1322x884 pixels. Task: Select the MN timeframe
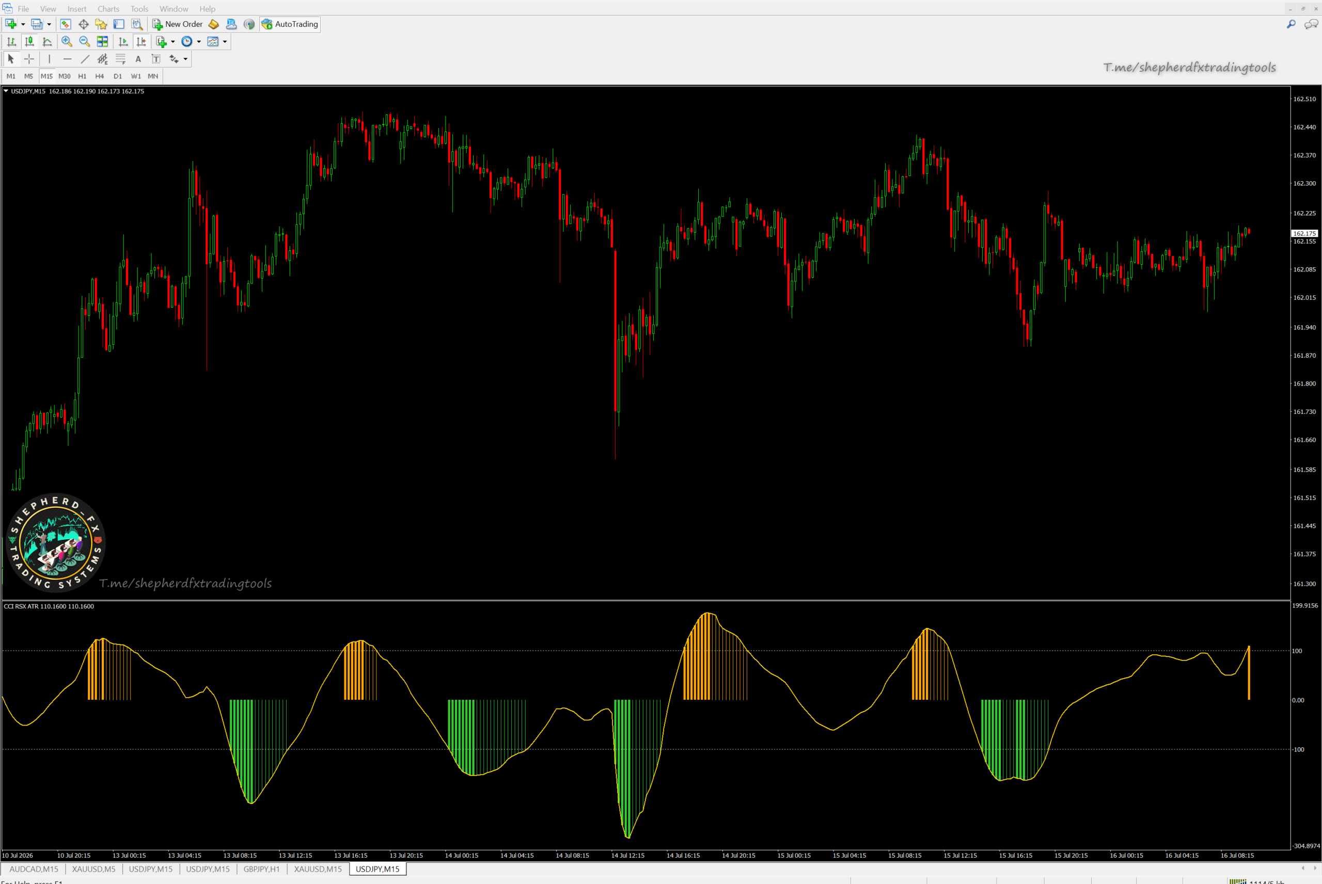(x=153, y=76)
